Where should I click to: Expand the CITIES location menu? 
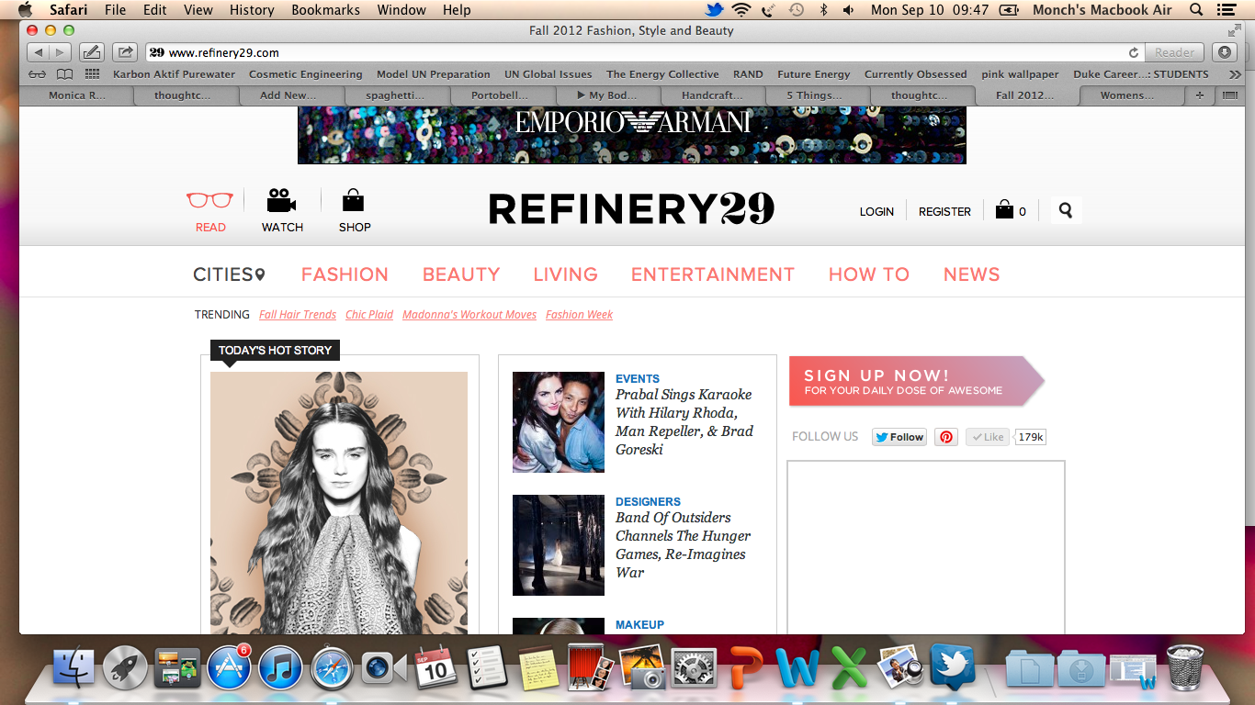(x=229, y=274)
